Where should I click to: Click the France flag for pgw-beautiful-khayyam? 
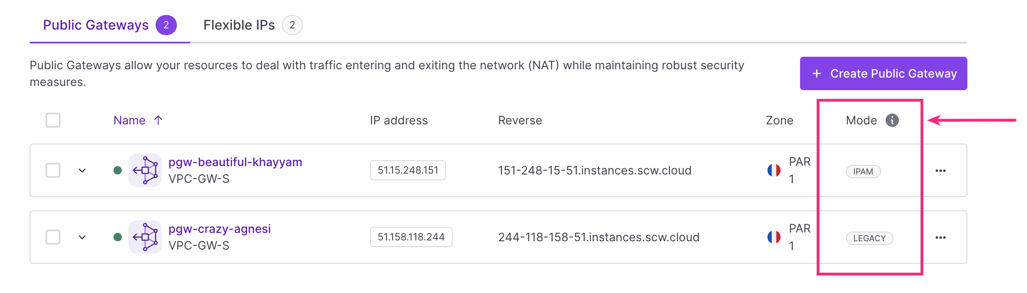[774, 170]
